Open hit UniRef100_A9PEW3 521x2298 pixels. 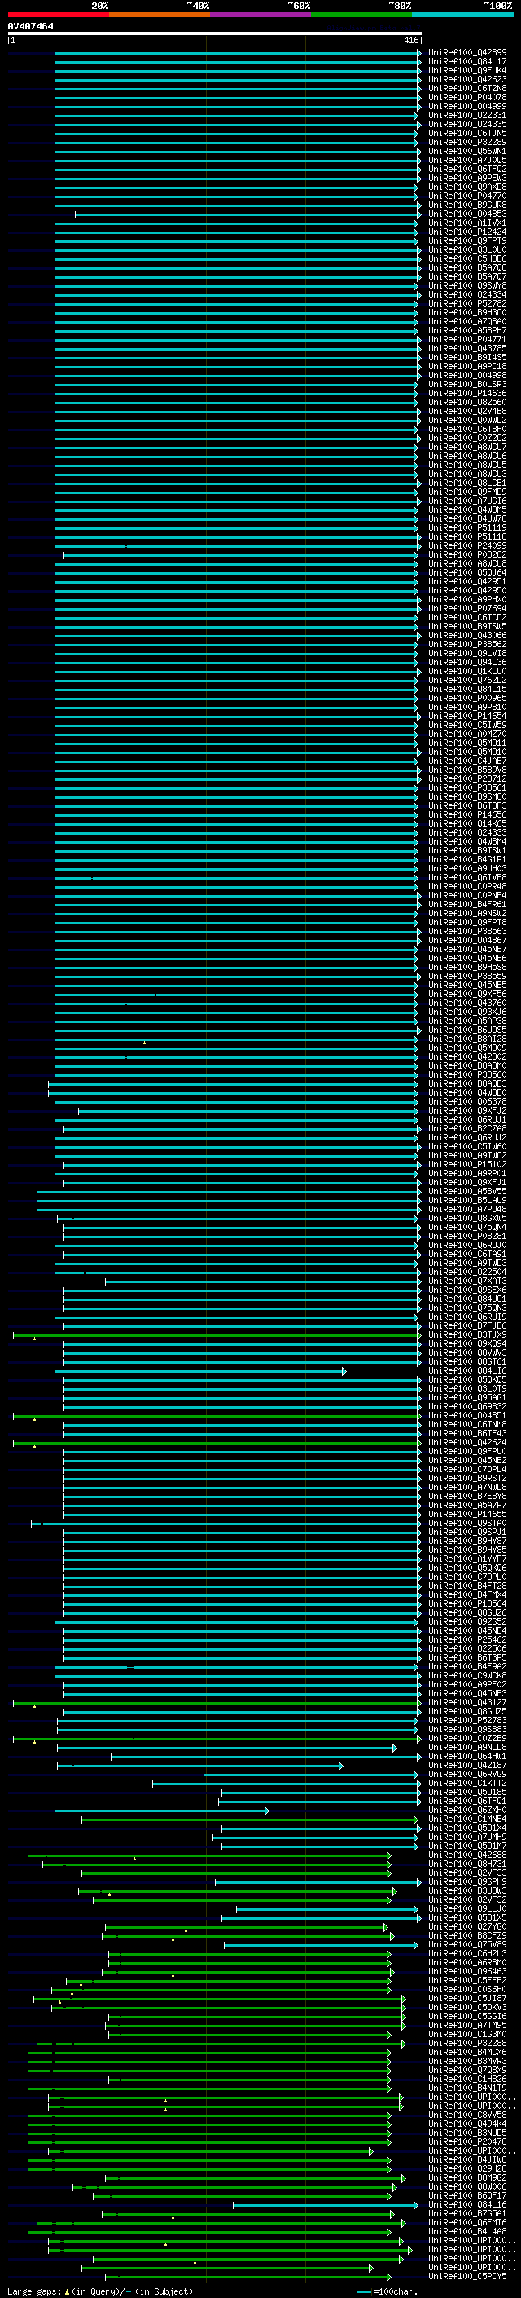467,179
